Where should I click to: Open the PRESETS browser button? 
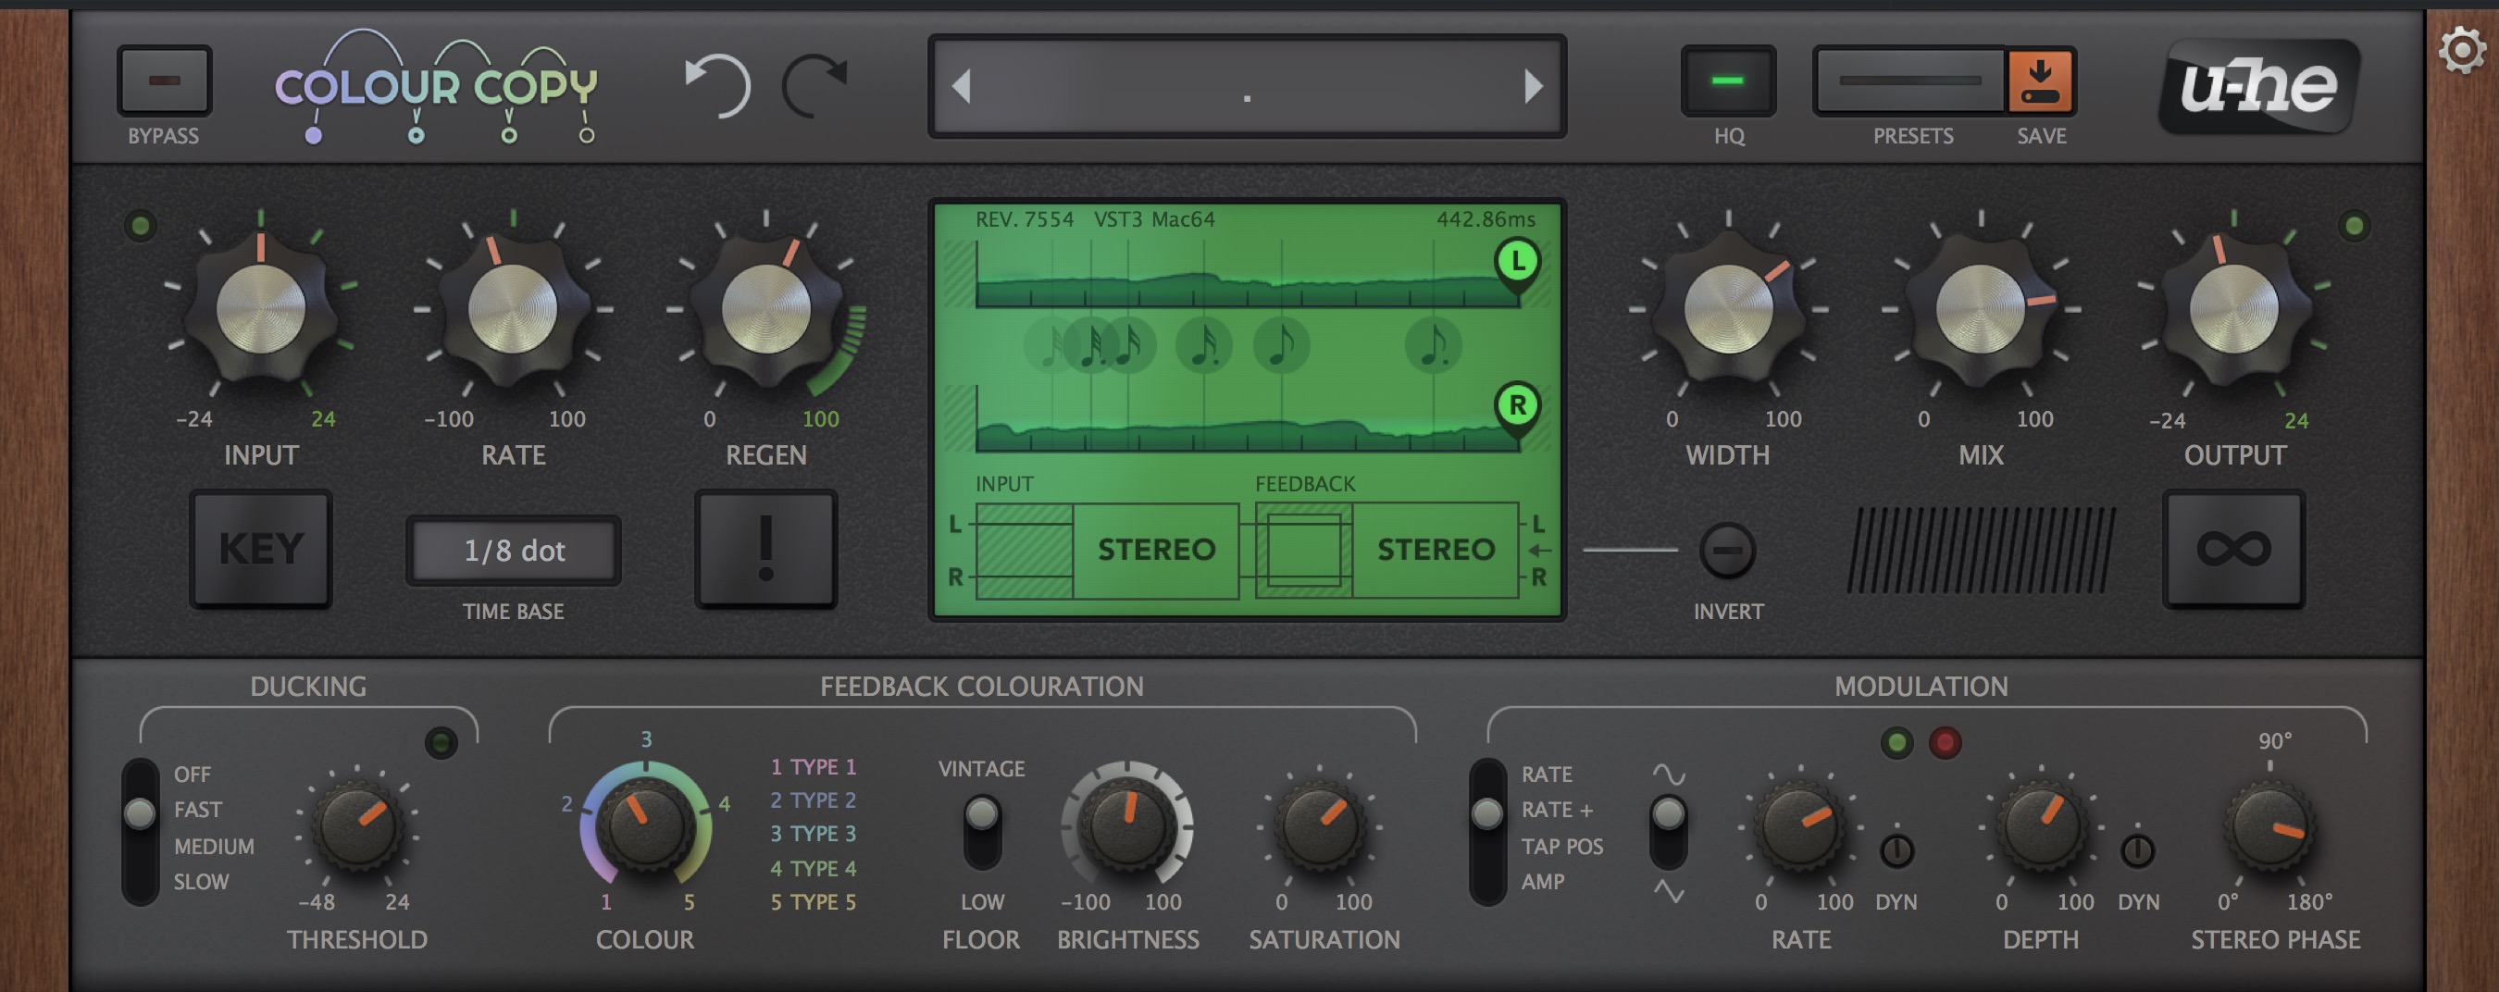(x=1909, y=81)
